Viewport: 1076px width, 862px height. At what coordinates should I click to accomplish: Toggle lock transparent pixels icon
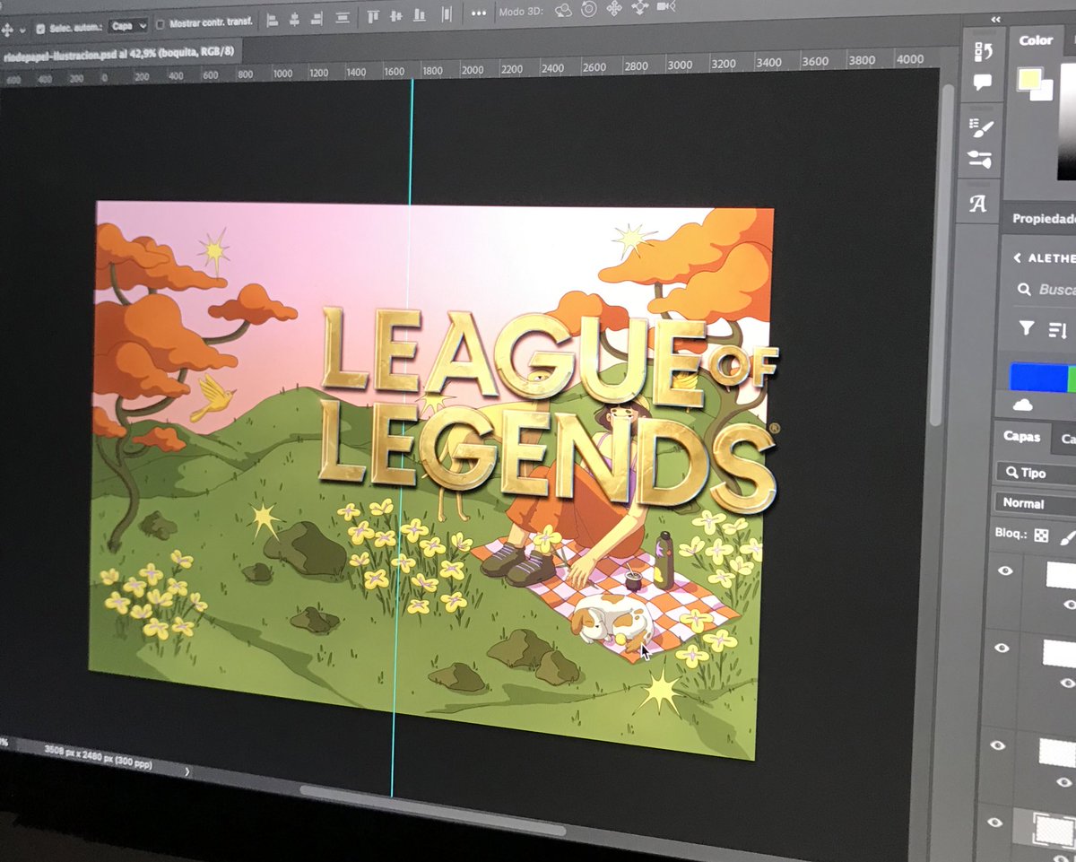1041,535
